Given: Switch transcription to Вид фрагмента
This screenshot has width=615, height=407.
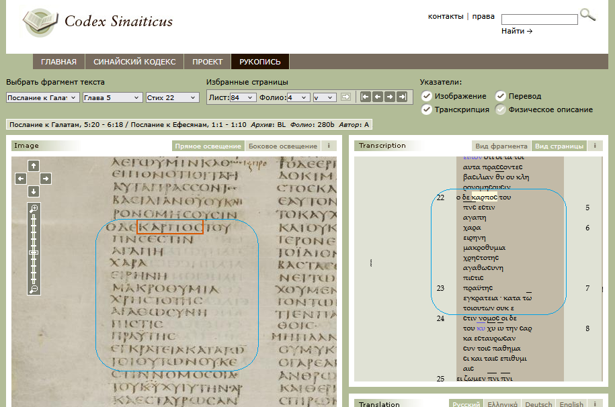Looking at the screenshot, I should [x=501, y=146].
